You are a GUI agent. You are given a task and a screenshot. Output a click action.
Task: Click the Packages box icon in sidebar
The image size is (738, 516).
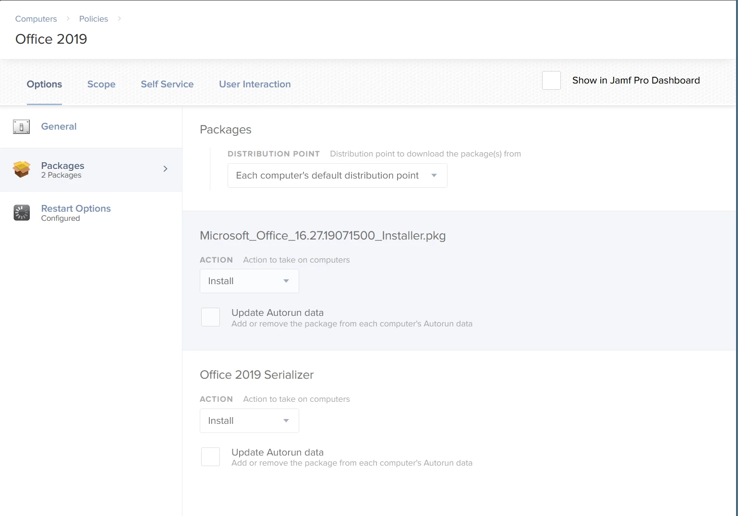(x=22, y=169)
